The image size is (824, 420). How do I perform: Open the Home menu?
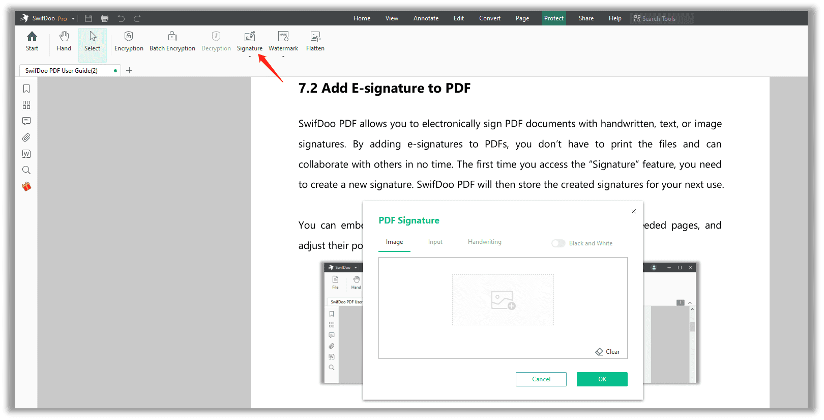tap(362, 18)
